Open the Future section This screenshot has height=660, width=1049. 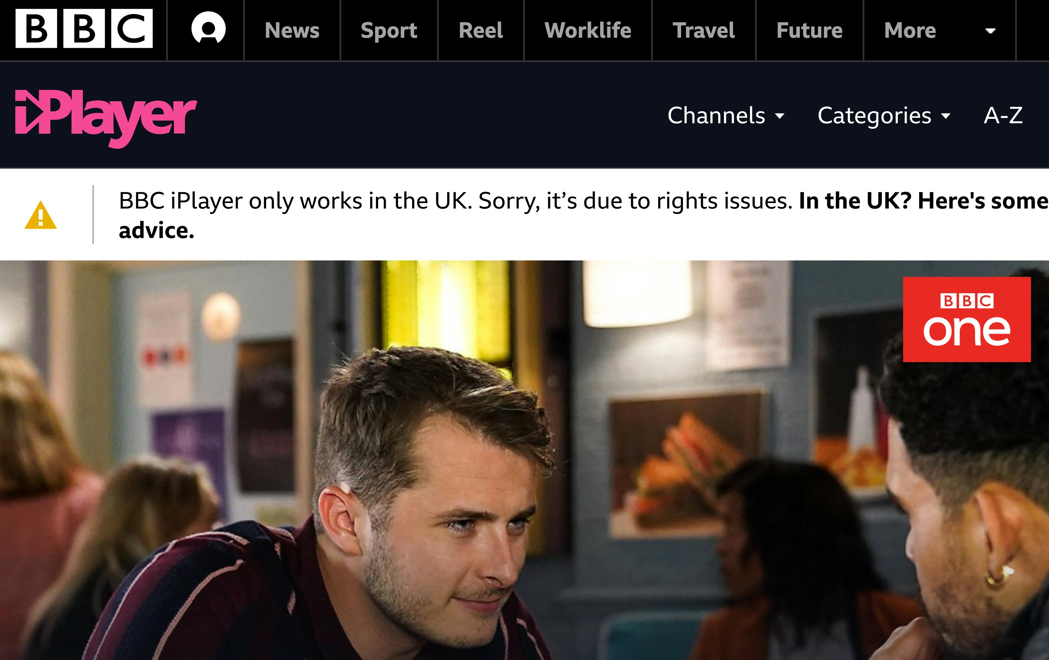coord(809,30)
